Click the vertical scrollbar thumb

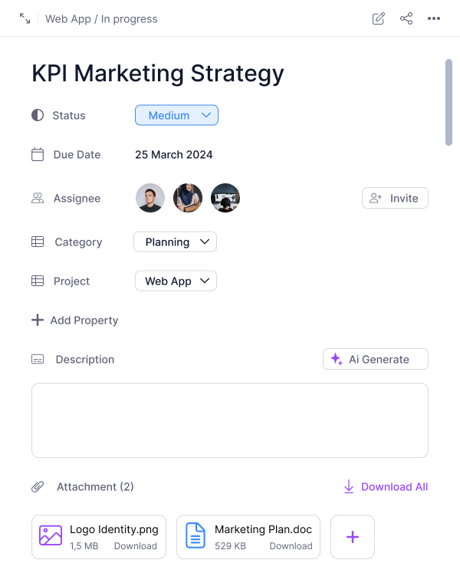pos(449,102)
